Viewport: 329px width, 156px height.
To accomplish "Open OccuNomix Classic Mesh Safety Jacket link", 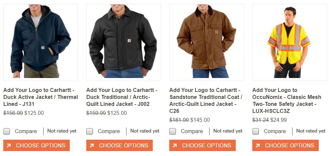I will point(287,101).
